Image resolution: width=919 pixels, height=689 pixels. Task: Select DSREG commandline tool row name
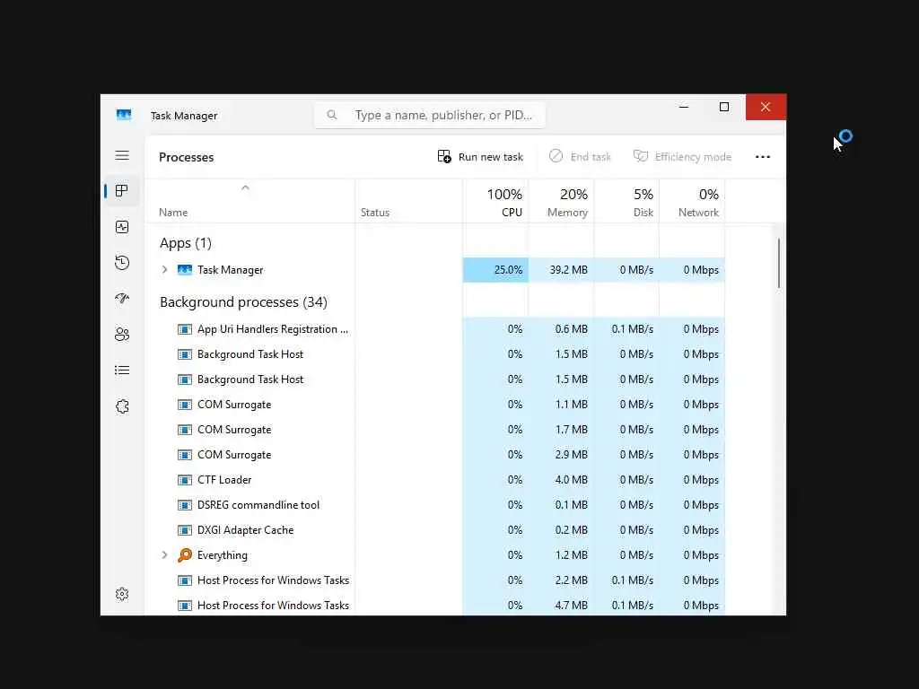click(x=258, y=505)
